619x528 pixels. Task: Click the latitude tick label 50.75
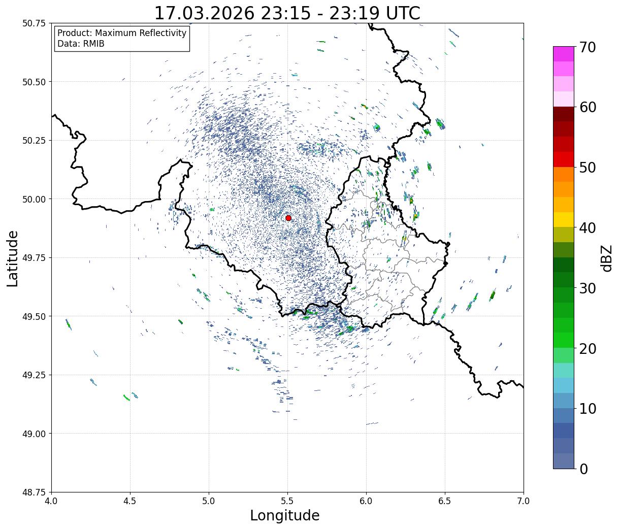tap(34, 23)
